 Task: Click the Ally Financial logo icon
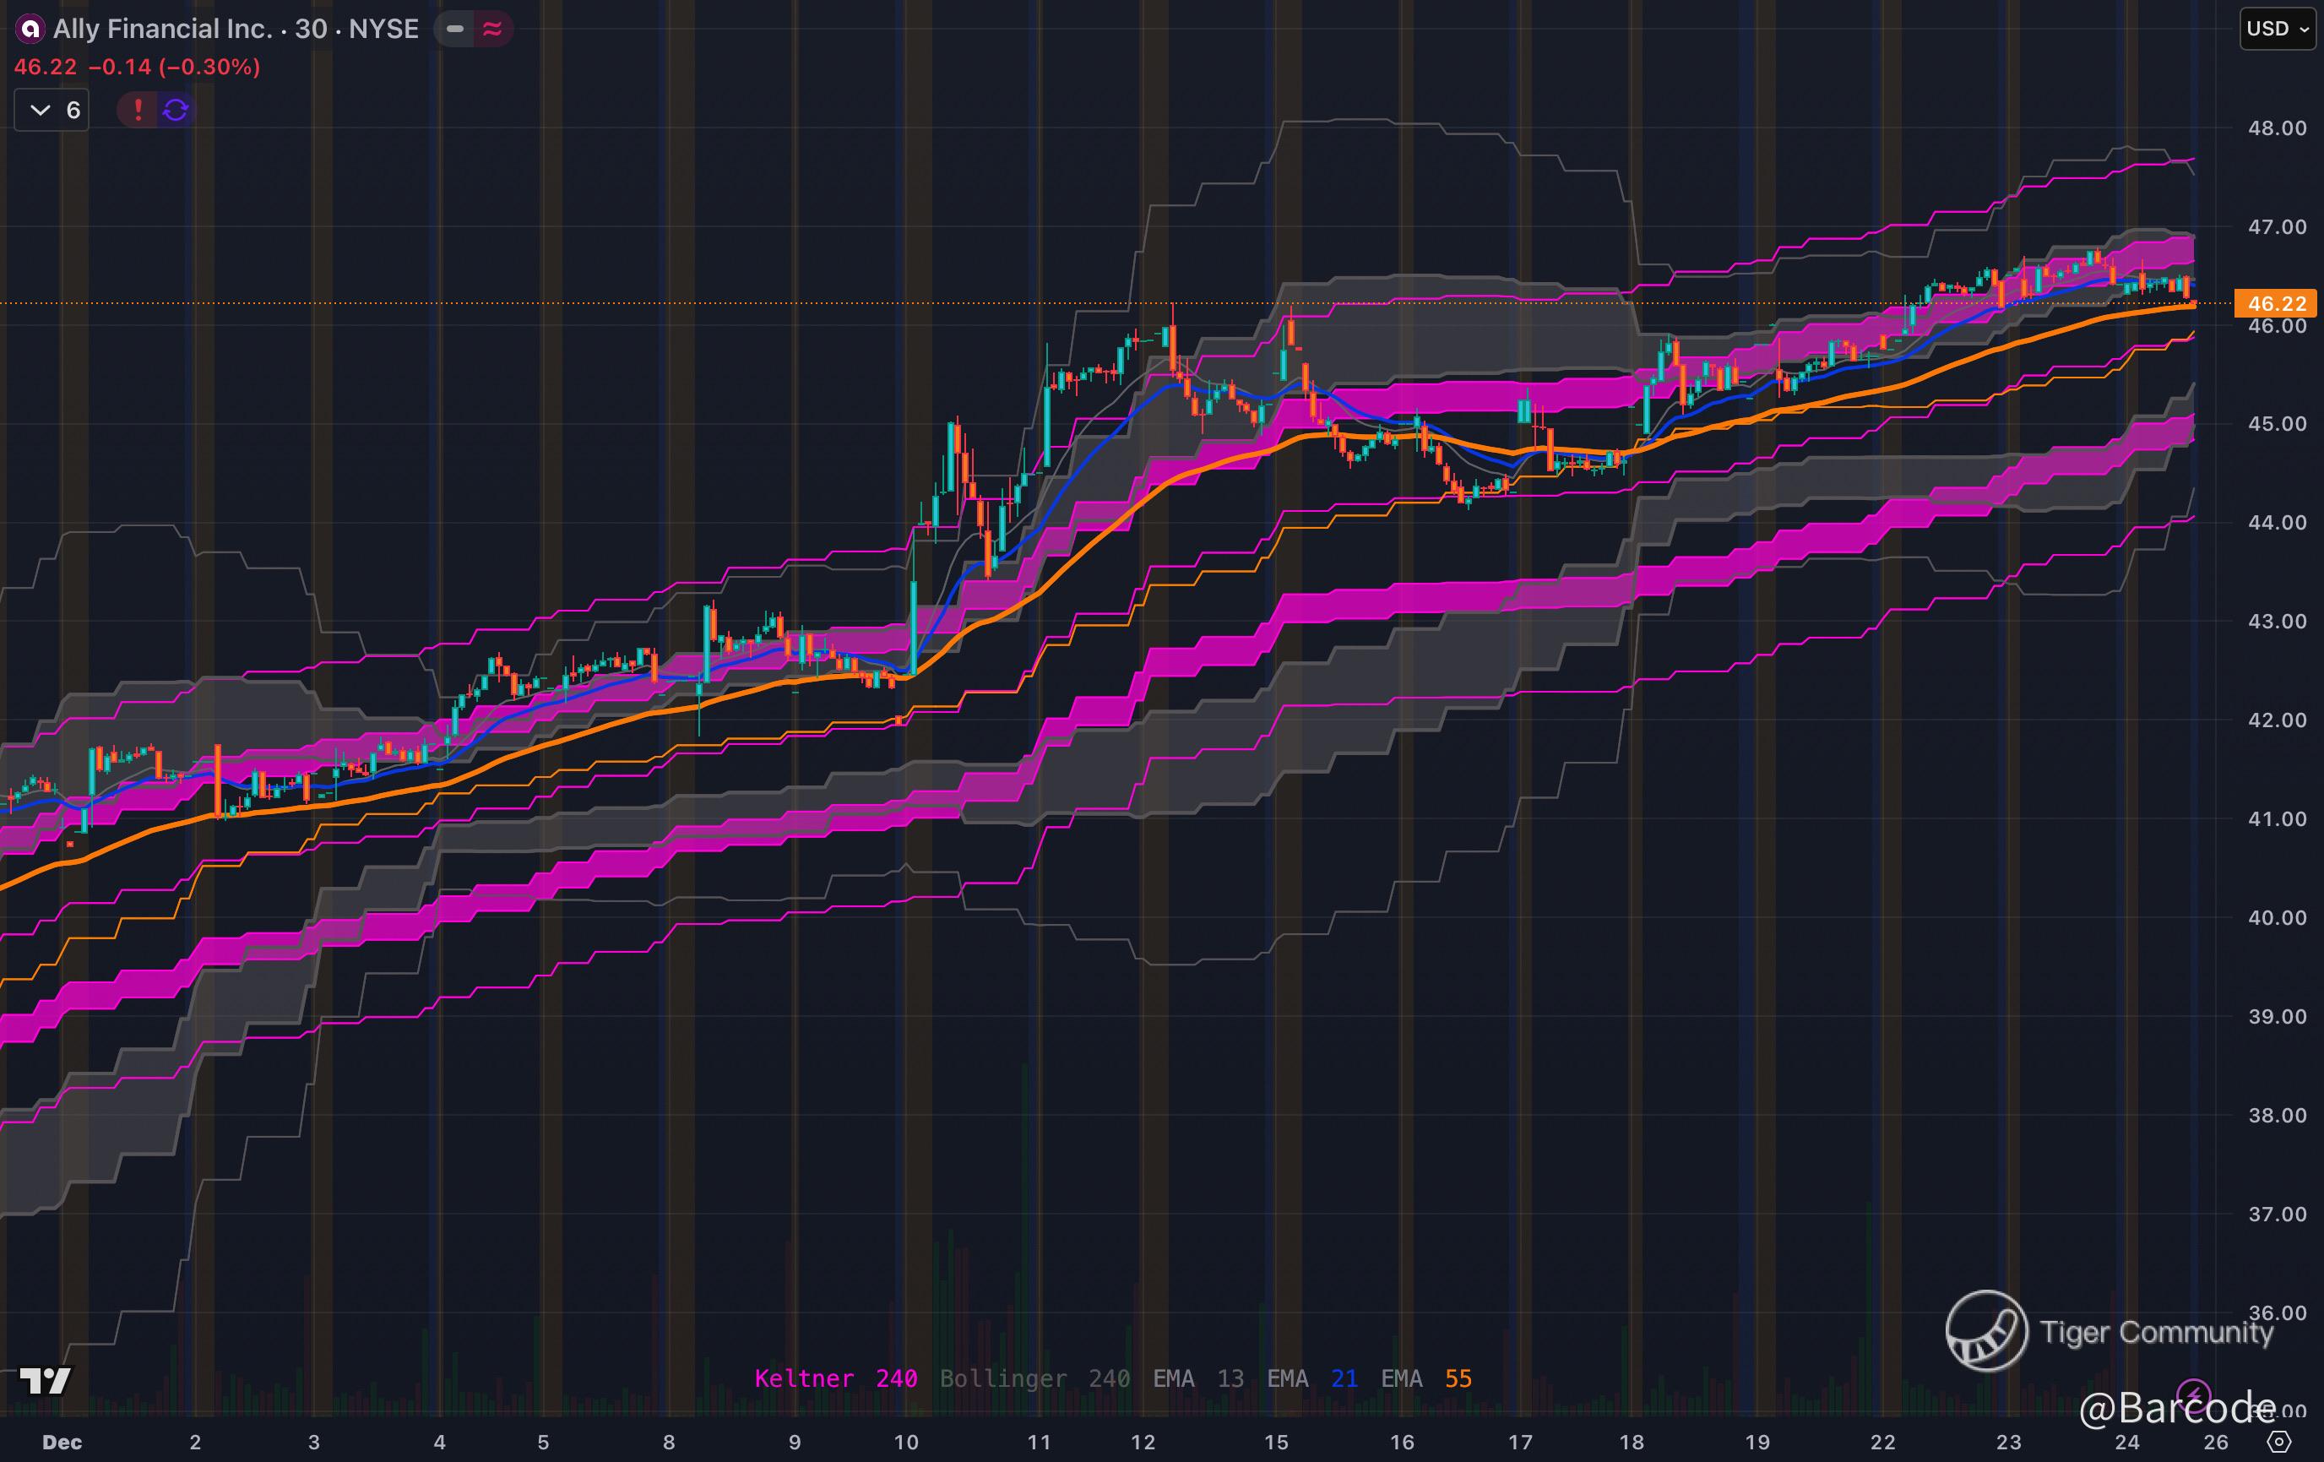(x=31, y=29)
